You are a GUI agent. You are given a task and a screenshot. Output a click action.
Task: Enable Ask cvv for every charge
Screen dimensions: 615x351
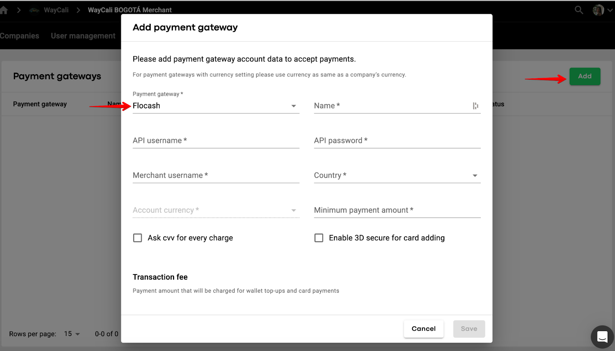(138, 238)
